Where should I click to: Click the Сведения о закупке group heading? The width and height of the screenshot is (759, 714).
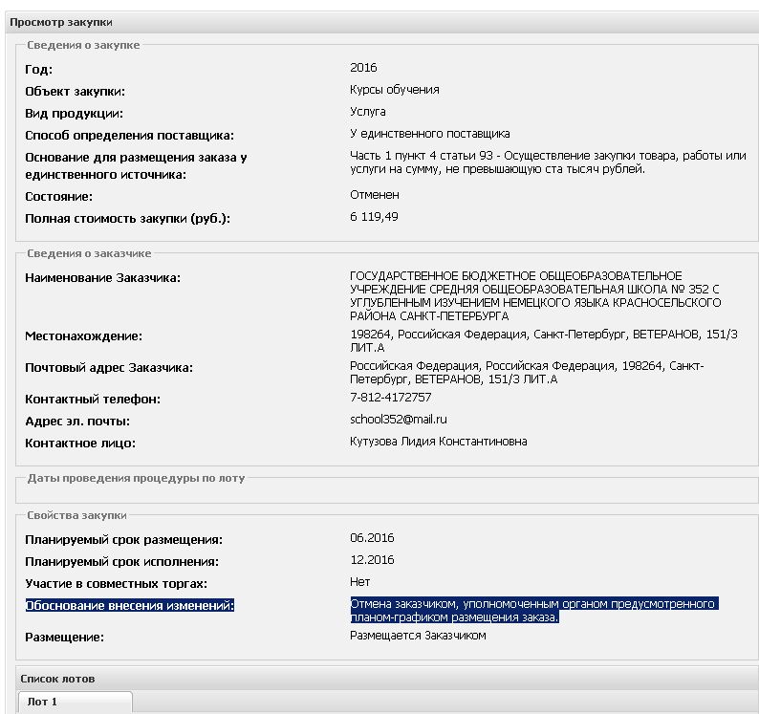coord(83,45)
